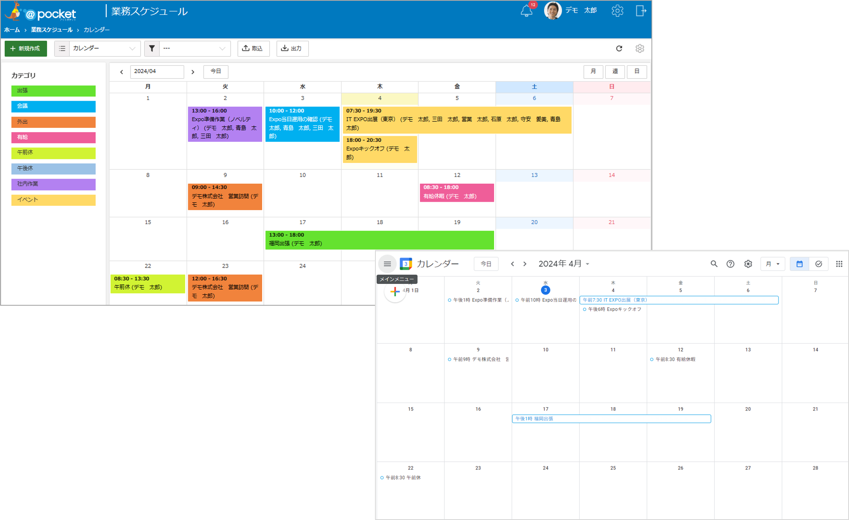Select the purple 社内作業 category swatch
Viewport: 849px width, 520px height.
pos(53,184)
